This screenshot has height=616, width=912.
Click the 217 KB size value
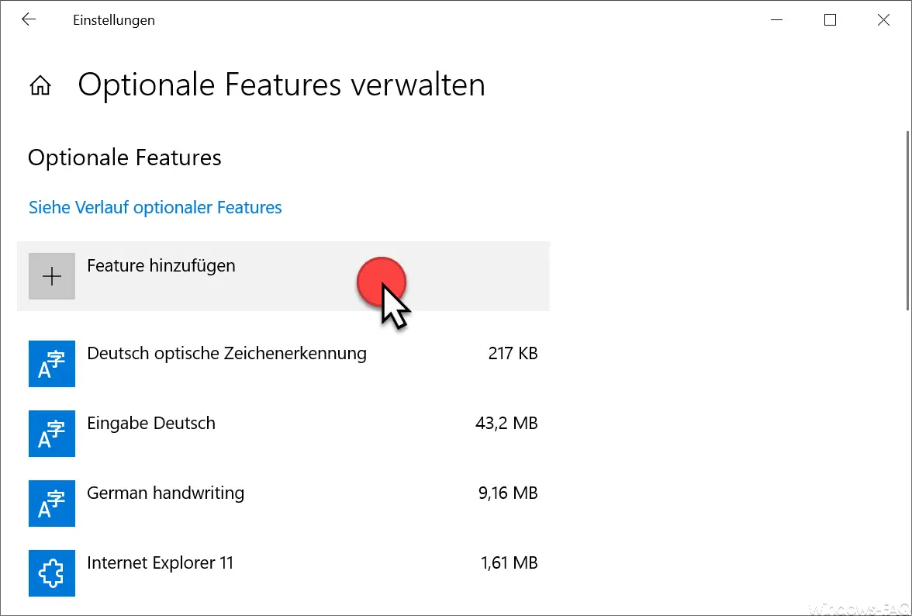coord(513,354)
